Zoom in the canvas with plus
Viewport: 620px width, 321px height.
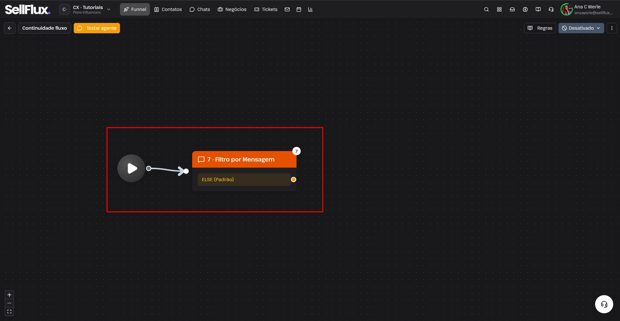(x=9, y=295)
